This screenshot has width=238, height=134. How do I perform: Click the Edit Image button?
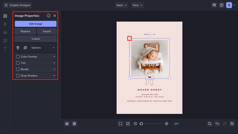(36, 24)
